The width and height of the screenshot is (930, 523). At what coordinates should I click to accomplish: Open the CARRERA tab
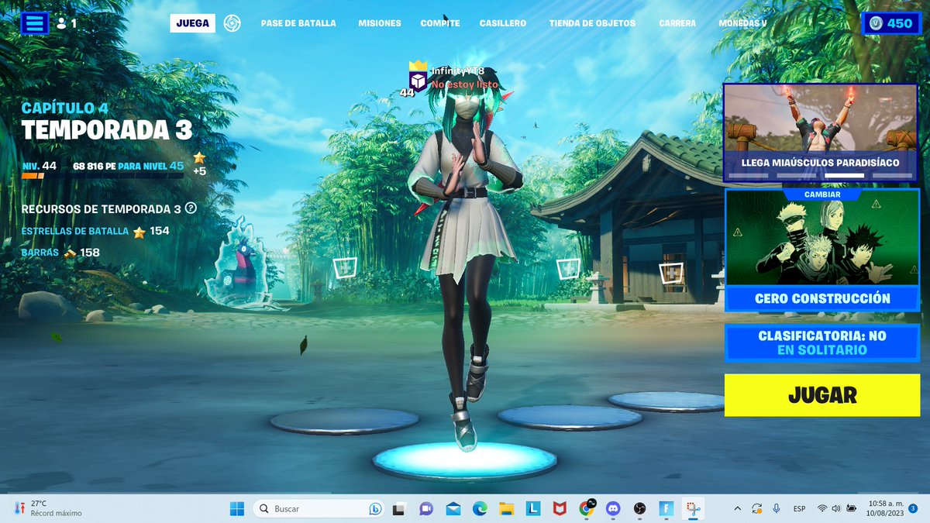[677, 23]
